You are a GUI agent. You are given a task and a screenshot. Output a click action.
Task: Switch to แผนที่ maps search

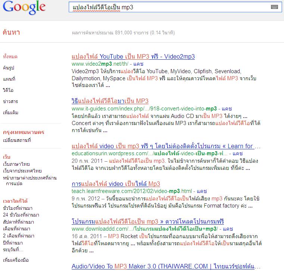pos(9,79)
